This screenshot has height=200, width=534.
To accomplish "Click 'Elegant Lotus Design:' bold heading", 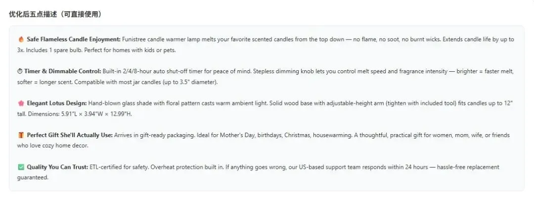I will click(57, 103).
